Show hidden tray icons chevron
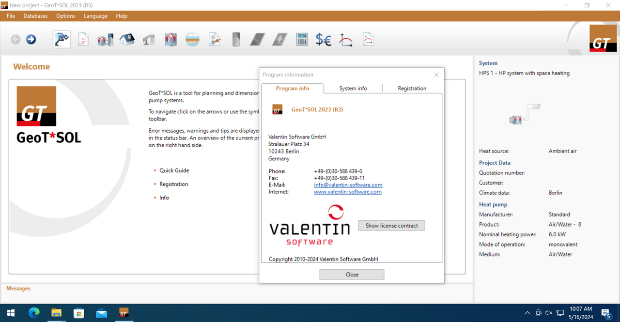This screenshot has width=620, height=322. coord(527,313)
